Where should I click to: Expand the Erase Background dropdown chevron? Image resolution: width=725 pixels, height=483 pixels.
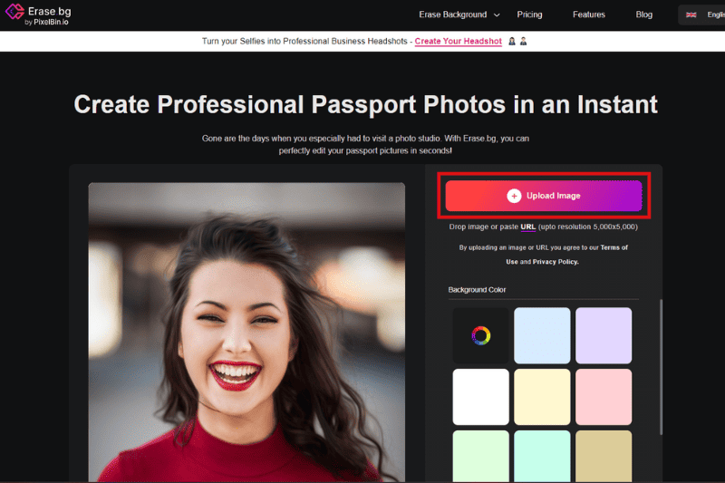click(x=496, y=14)
